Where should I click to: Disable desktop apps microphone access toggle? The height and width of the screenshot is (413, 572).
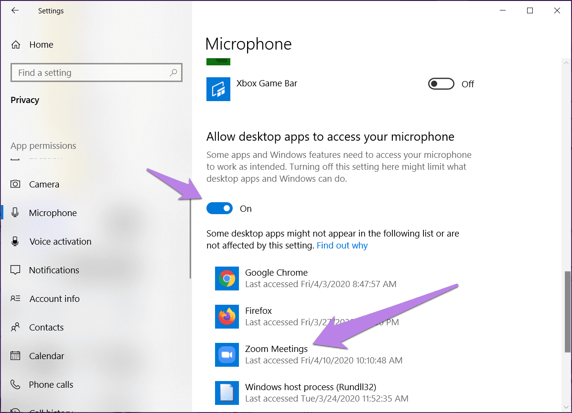pos(220,208)
